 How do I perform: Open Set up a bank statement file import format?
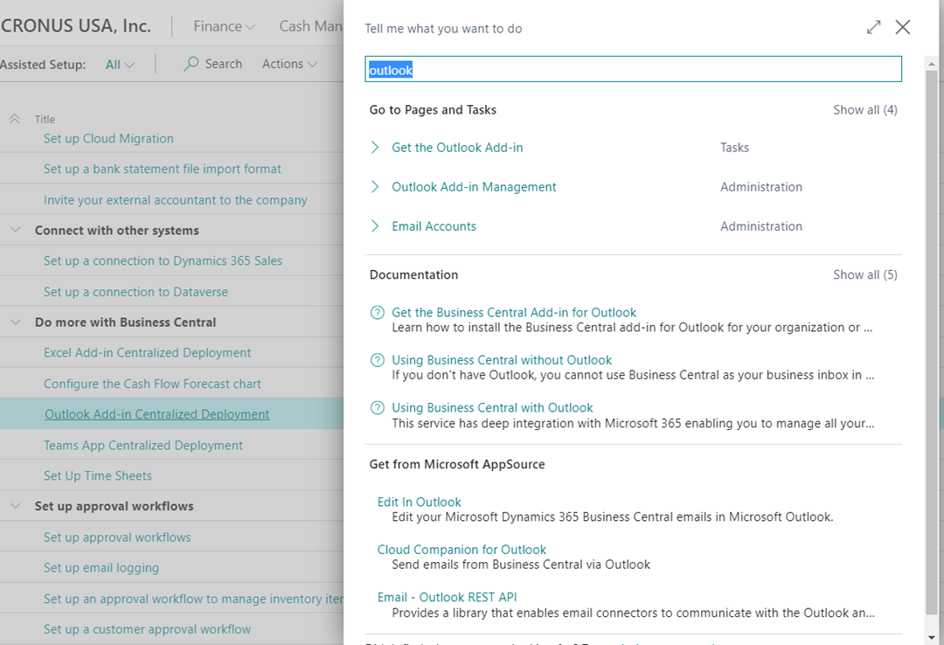coord(162,170)
